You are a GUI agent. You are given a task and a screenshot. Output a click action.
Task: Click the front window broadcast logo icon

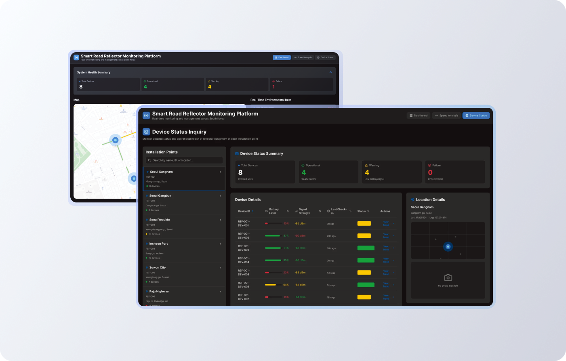[146, 115]
